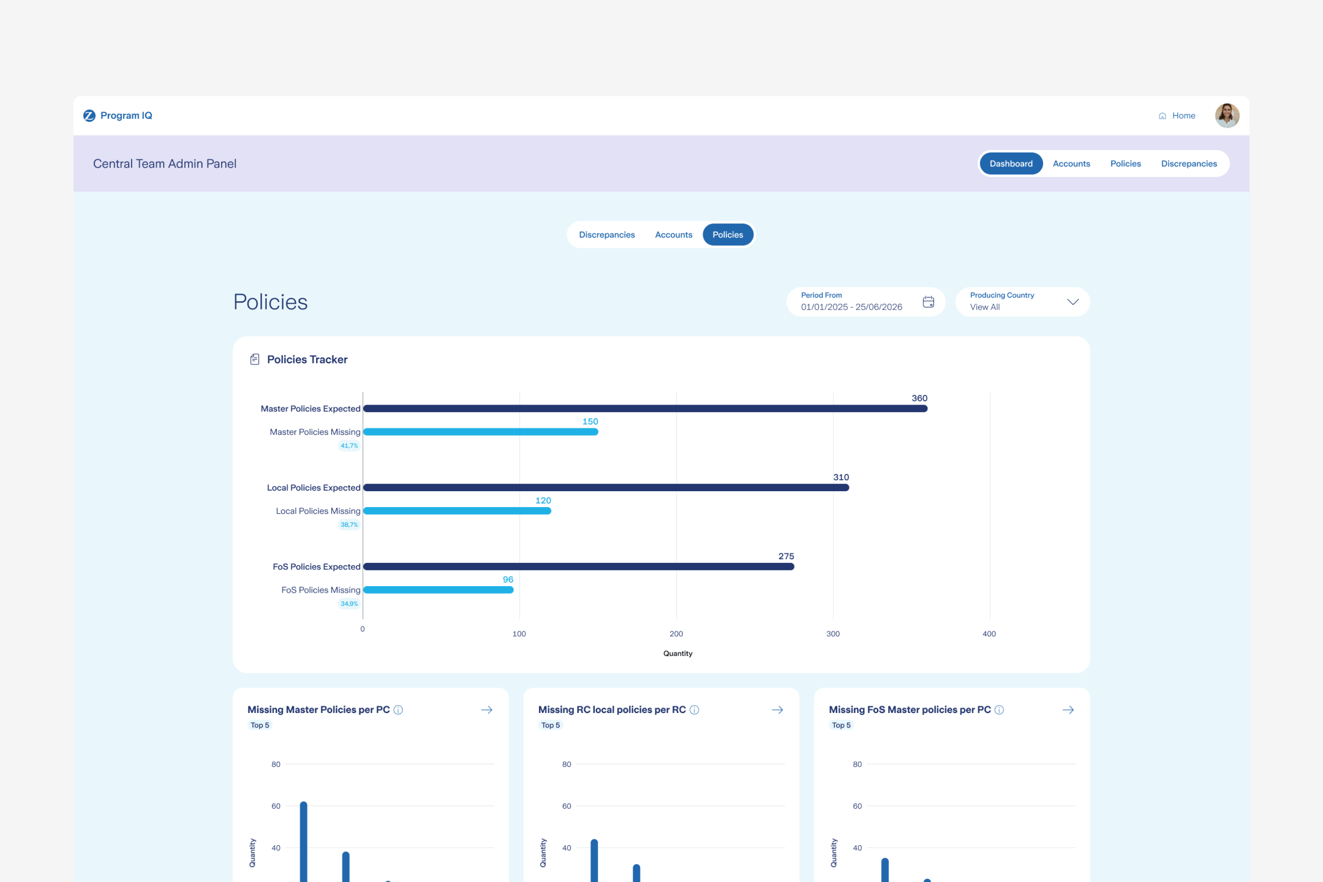Switch to Policies tab in admin panel header
The width and height of the screenshot is (1323, 882).
tap(1125, 164)
